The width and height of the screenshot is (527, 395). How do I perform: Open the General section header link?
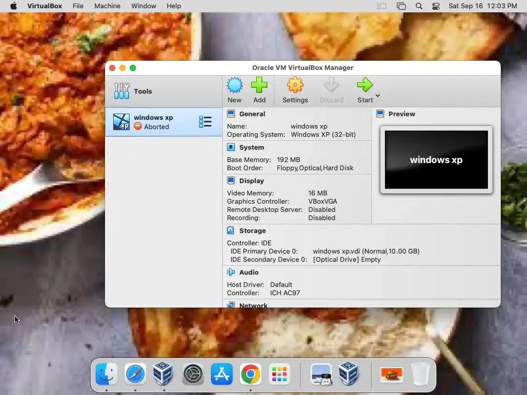pos(252,114)
